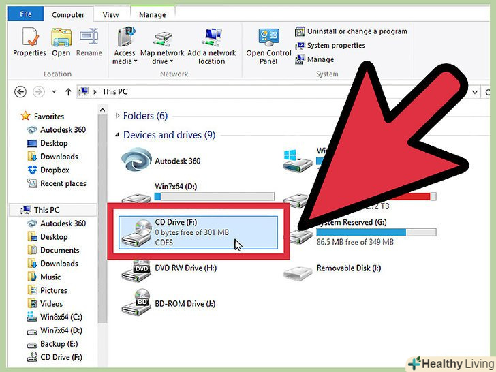This screenshot has width=496, height=372.
Task: Open Recent places in Favorites
Action: tap(57, 183)
